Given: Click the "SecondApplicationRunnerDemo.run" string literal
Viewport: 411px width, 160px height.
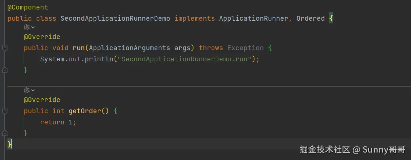Looking at the screenshot, I should tap(186, 59).
